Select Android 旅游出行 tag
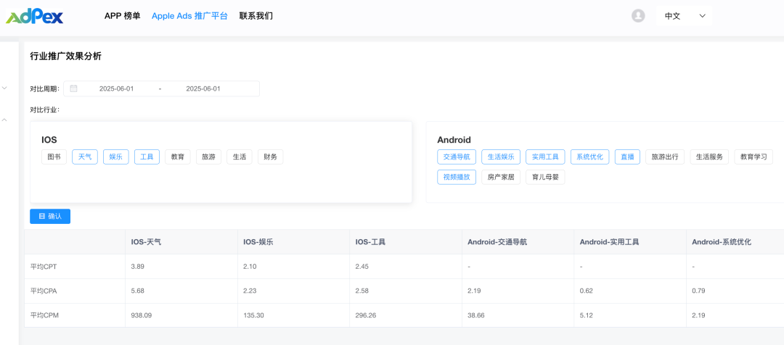 pos(665,157)
